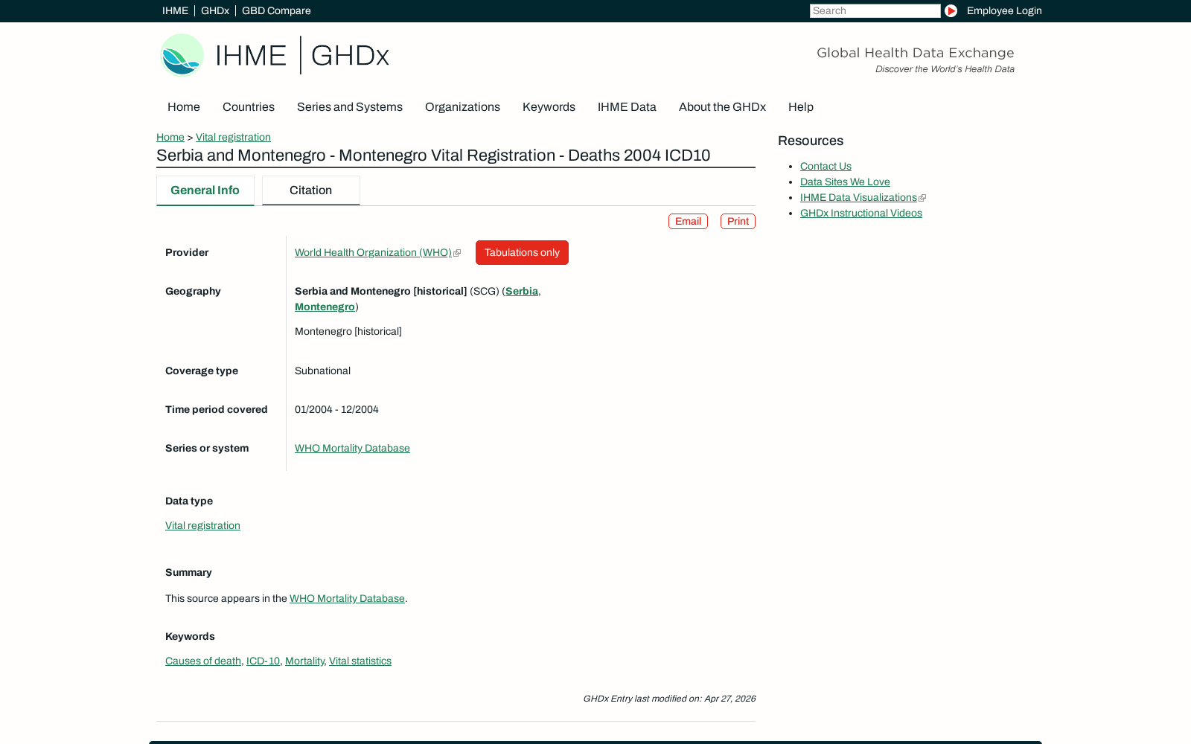Open GBD Compare in top bar
Image resolution: width=1191 pixels, height=744 pixels.
[276, 10]
